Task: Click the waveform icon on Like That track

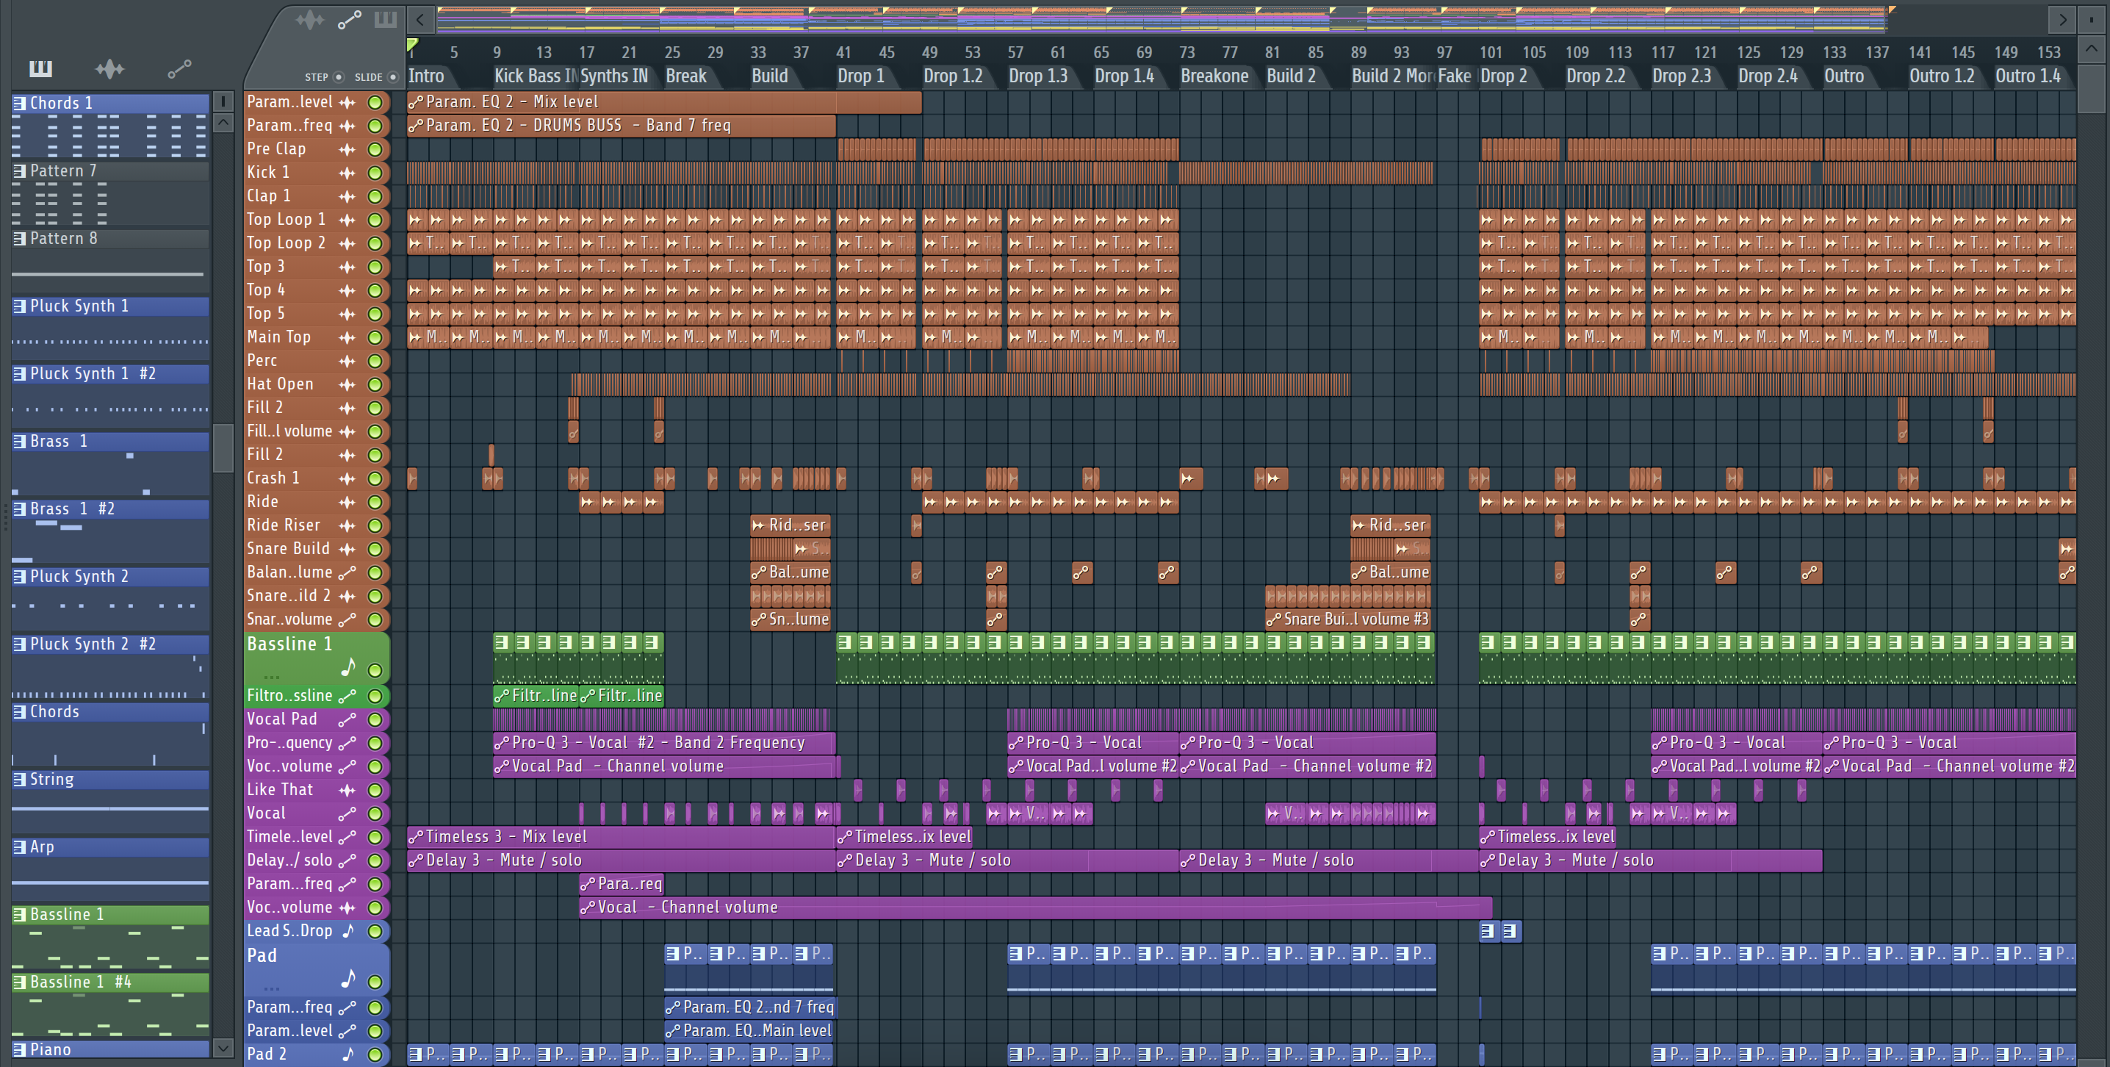Action: coord(348,790)
